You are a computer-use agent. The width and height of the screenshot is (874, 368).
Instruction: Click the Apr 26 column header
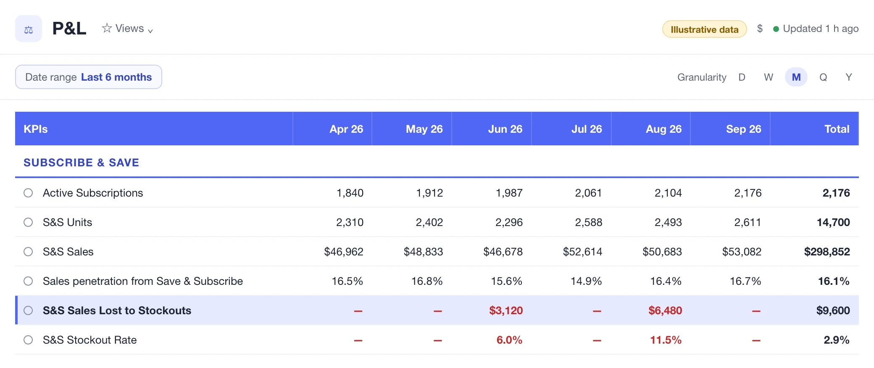click(x=332, y=129)
